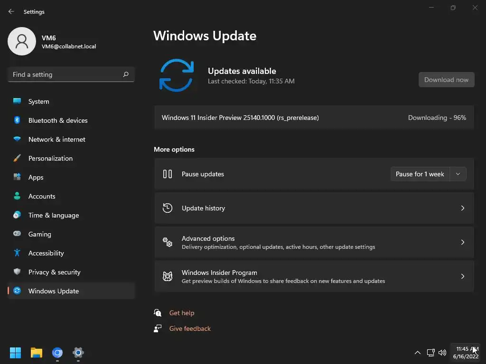486x364 pixels.
Task: Click the Accessibility figure icon
Action: click(17, 253)
